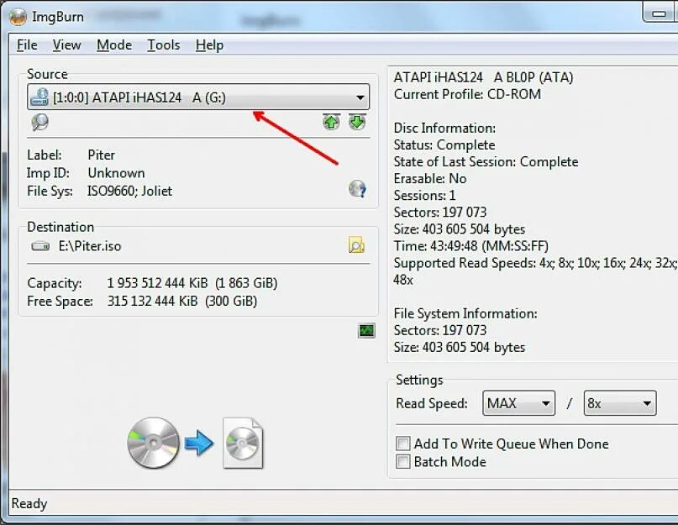
Task: Click the Status: Complete line
Action: click(x=444, y=144)
